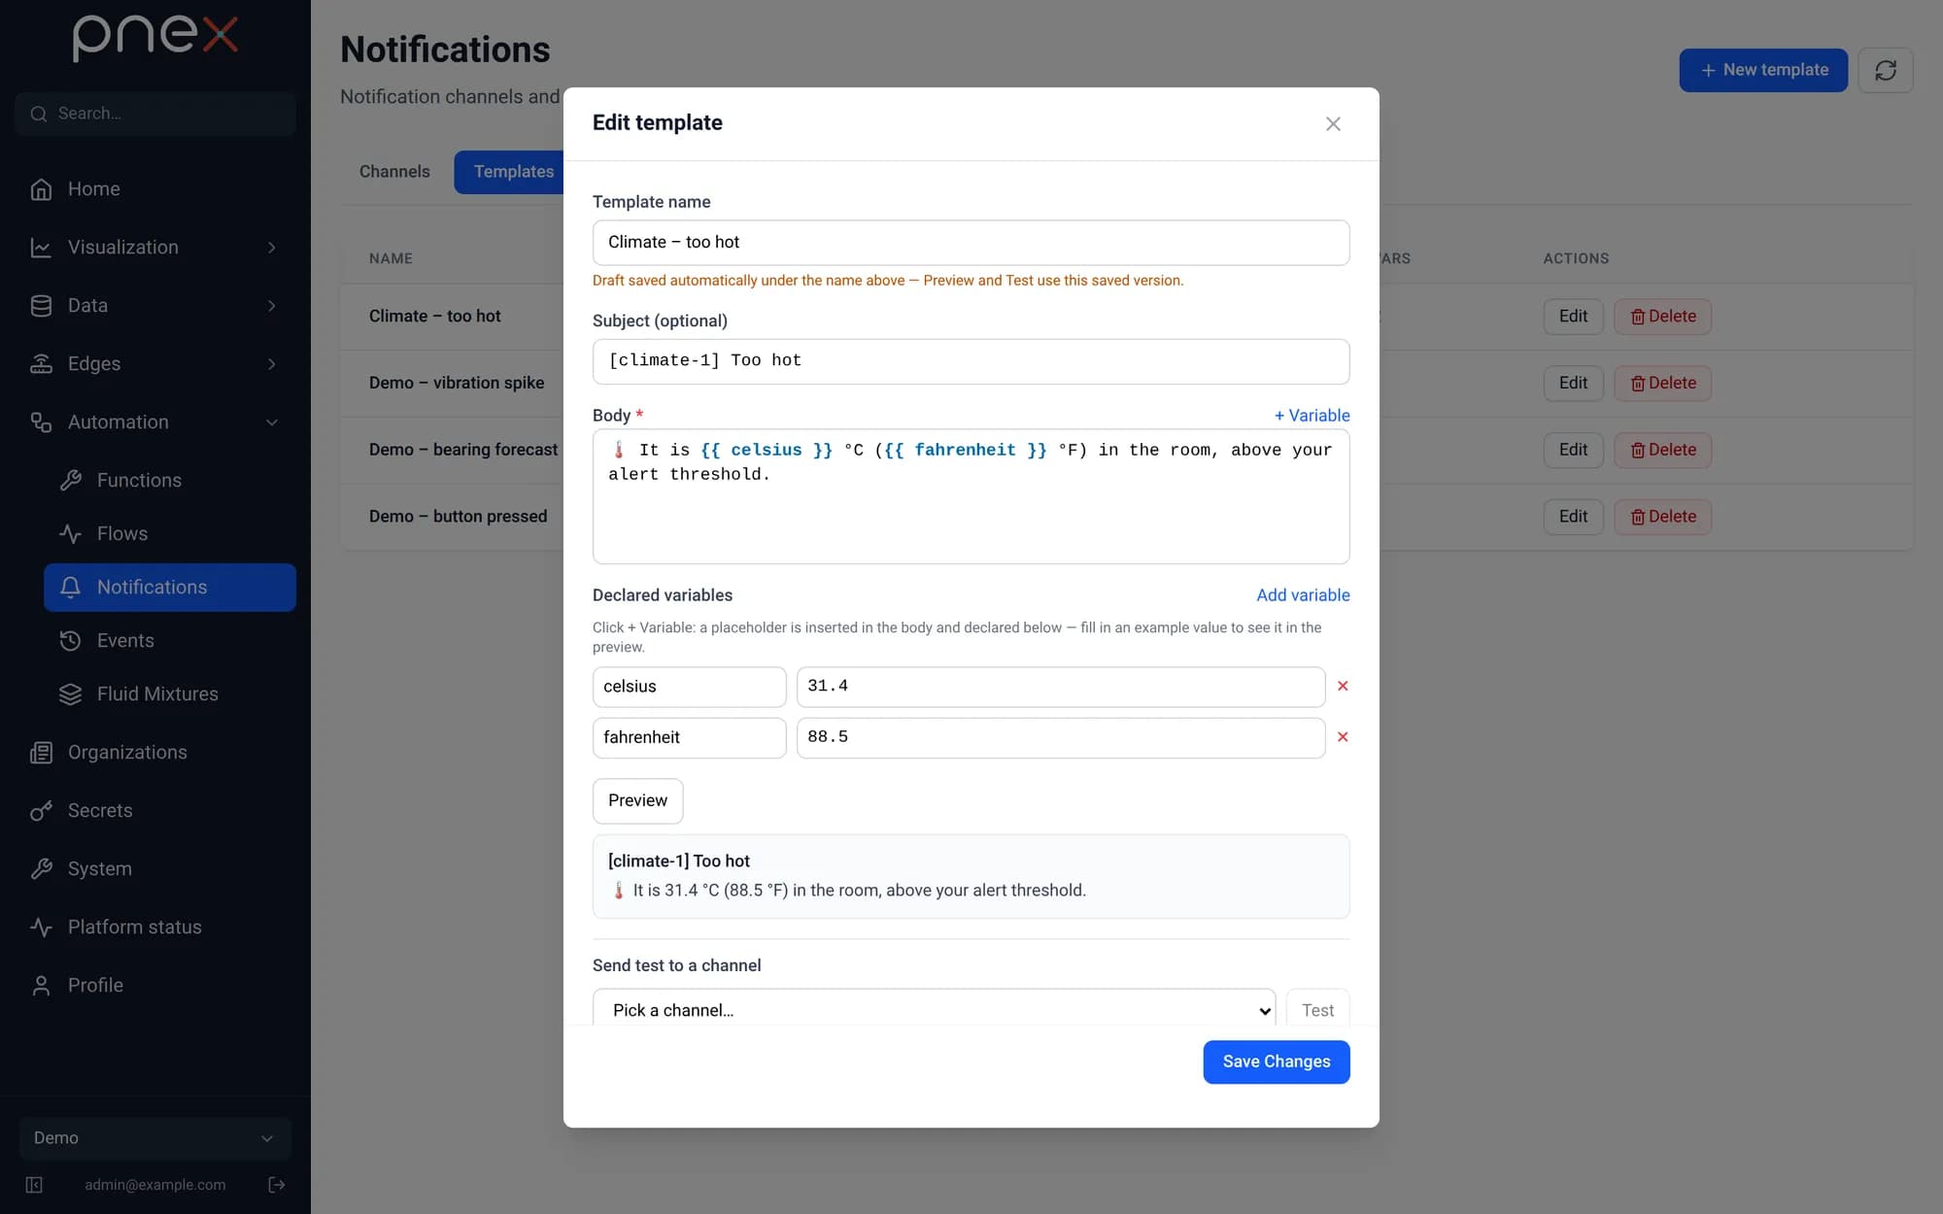Open the Pick a channel dropdown

tap(934, 1010)
